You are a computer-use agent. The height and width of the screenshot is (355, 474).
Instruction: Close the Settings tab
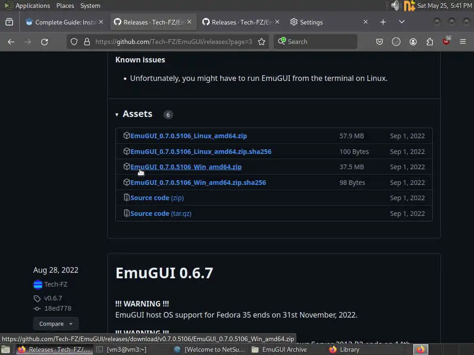point(366,22)
